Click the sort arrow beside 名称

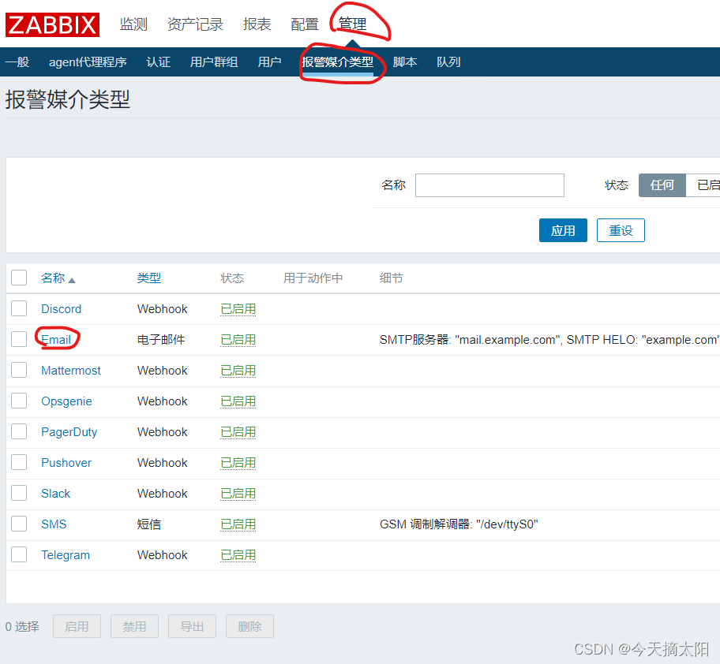pos(72,280)
